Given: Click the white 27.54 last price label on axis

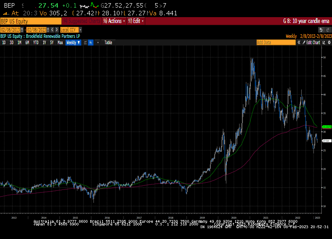Looking at the screenshot, I should pyautogui.click(x=327, y=141).
